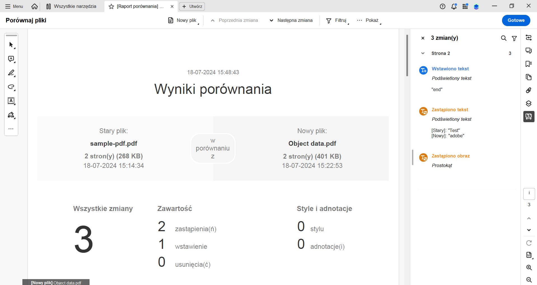Click the Wyniki porównania heading
Screen dimensions: 537x285
click(213, 89)
